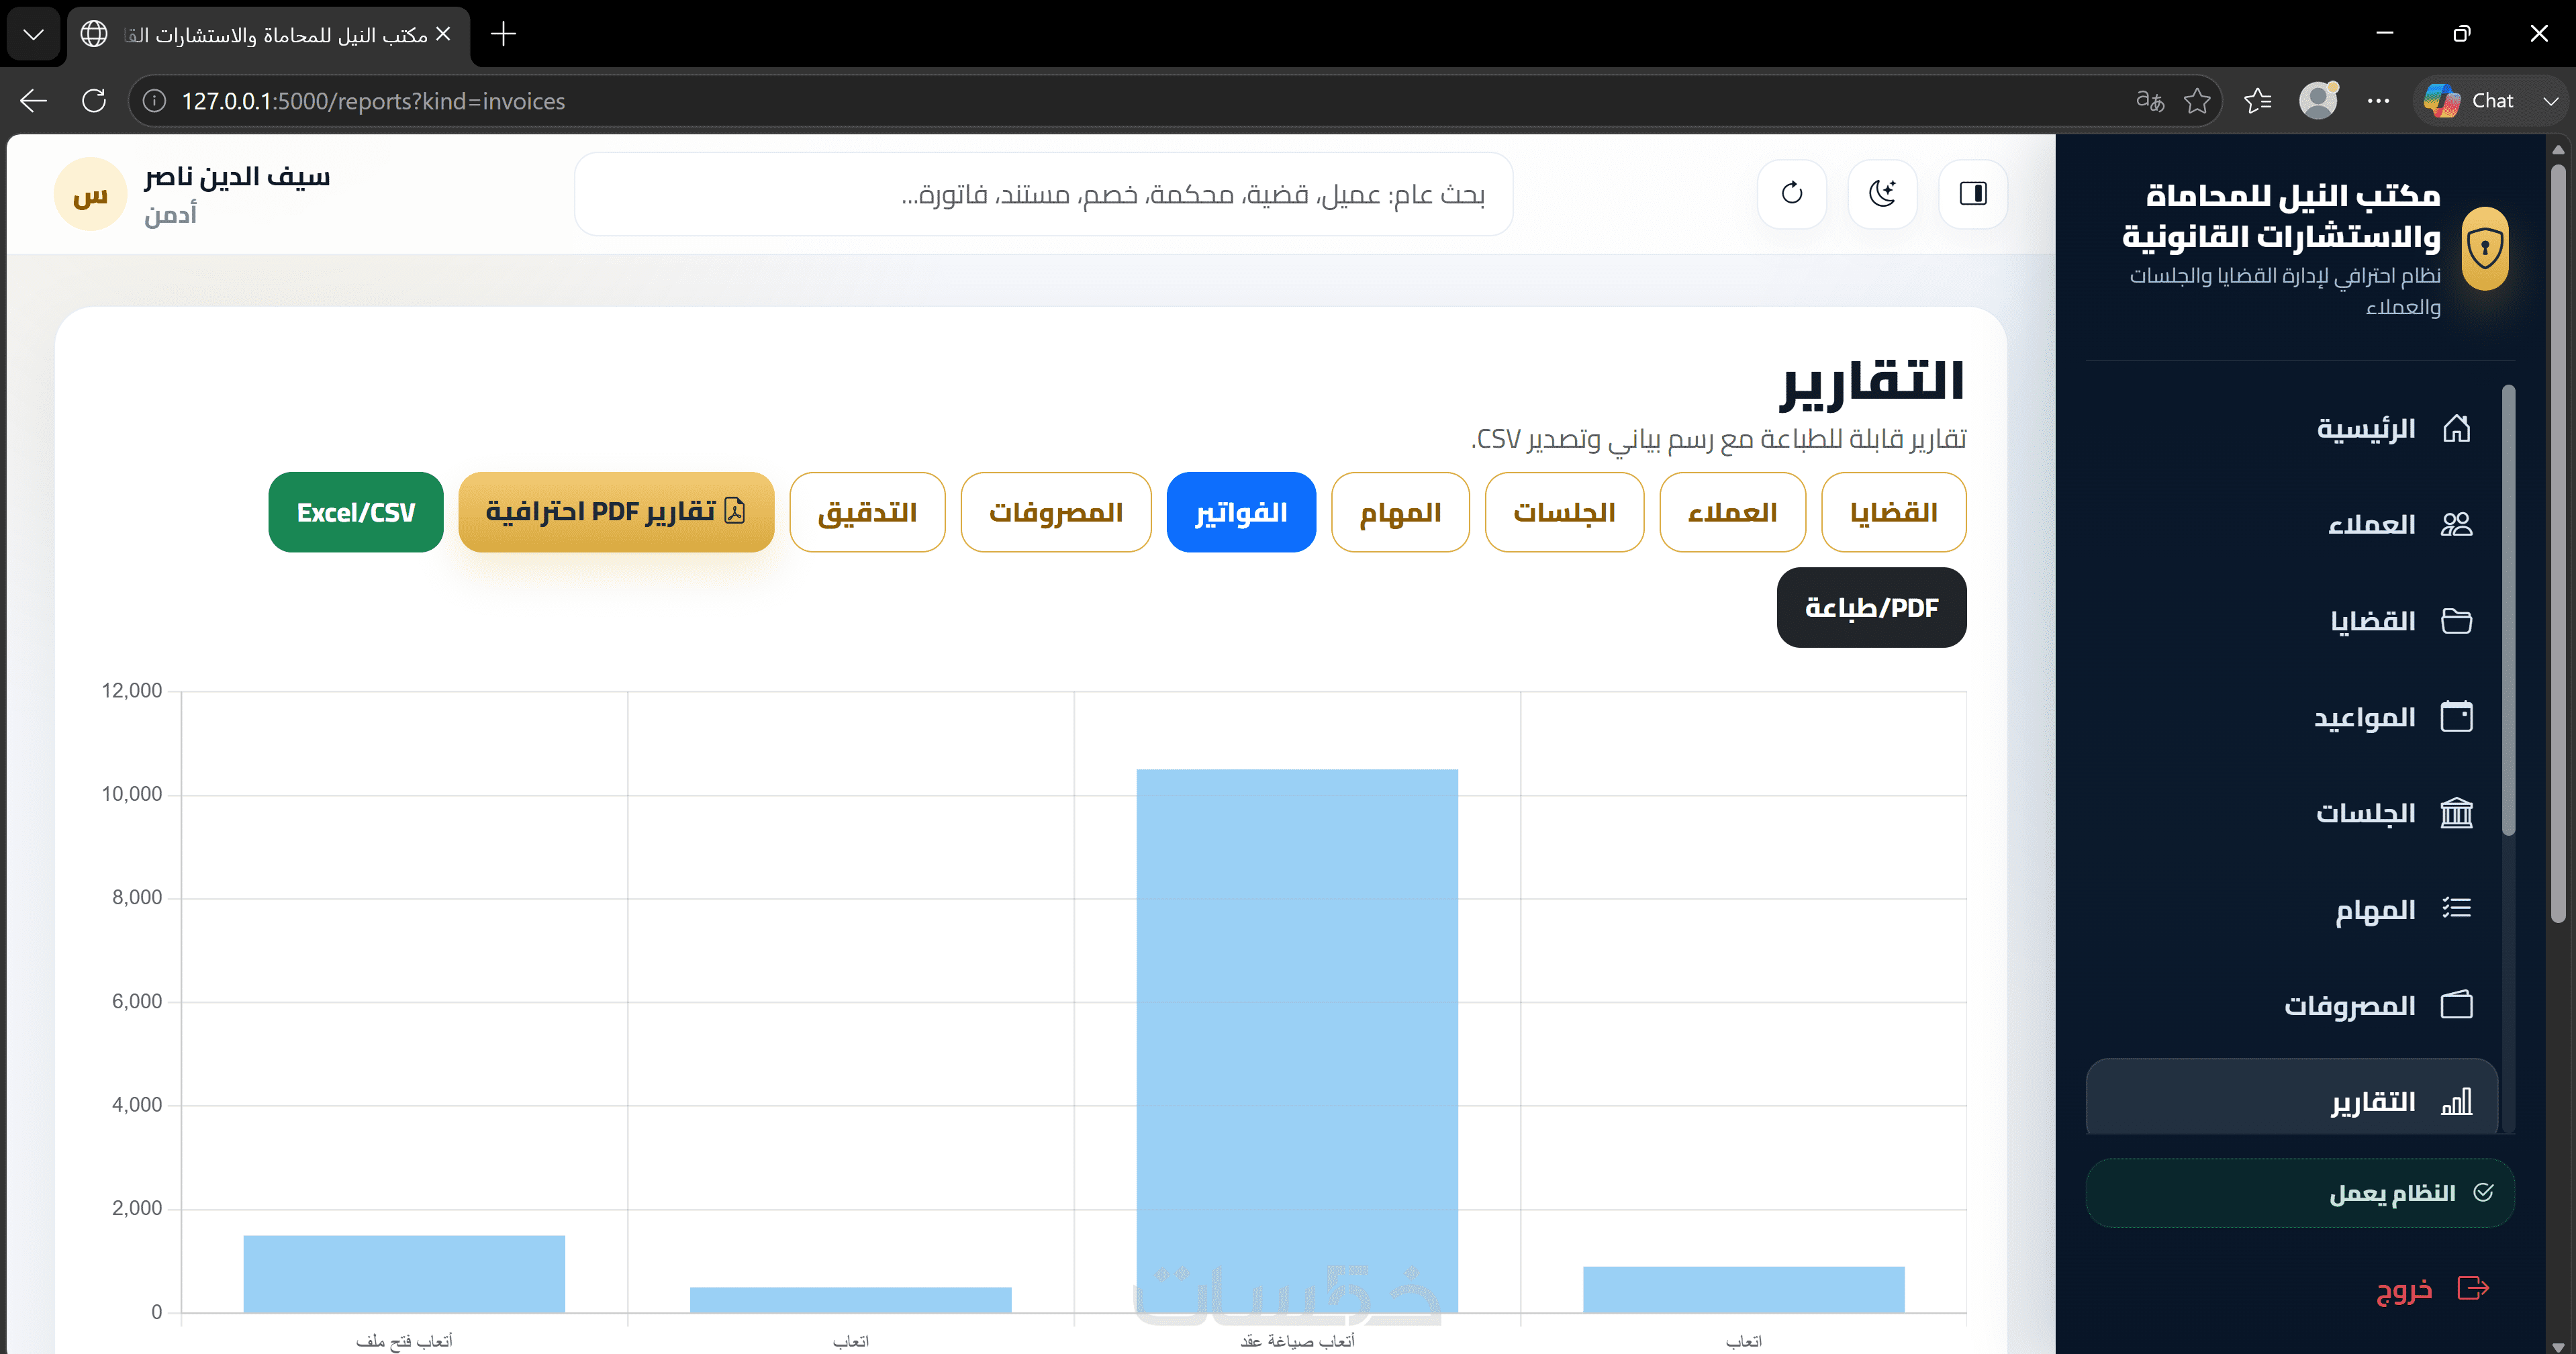Click the النظام يعمل status badge
This screenshot has width=2576, height=1354.
point(2300,1193)
